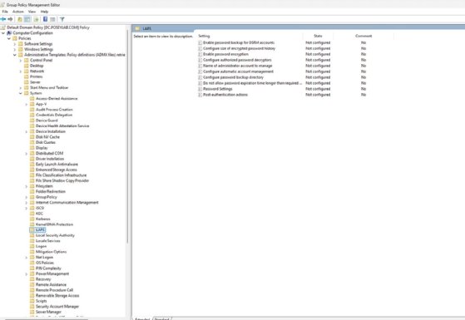Click policy icon for Password Settings
The height and width of the screenshot is (320, 465).
200,89
